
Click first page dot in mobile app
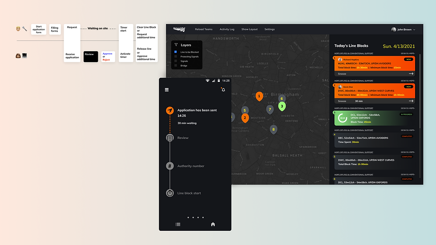[188, 217]
